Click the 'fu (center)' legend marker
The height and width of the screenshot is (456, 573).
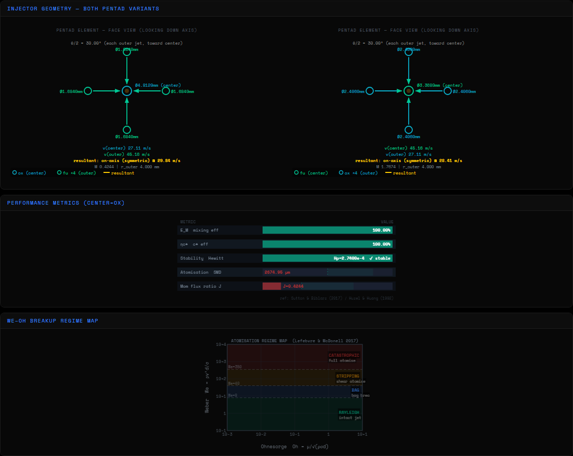[296, 172]
